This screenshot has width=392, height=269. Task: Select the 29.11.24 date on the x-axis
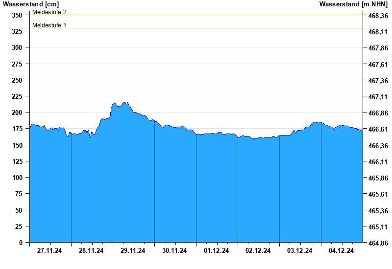pos(133,251)
